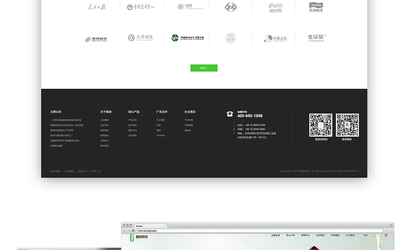Select the C'estbon 华润怡宝 logo
This screenshot has width=408, height=250.
tap(316, 7)
